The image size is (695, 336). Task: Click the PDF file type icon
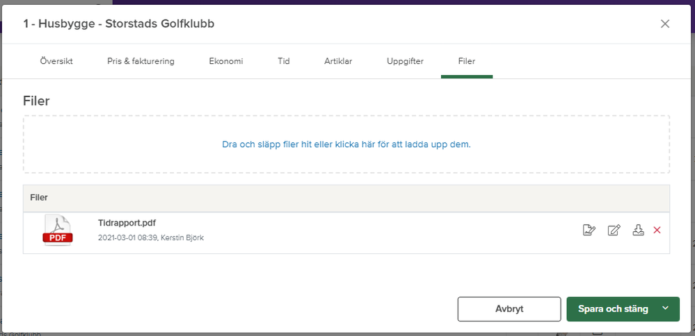coord(58,230)
